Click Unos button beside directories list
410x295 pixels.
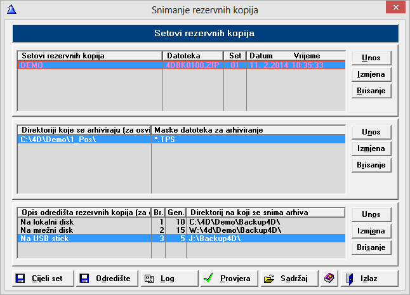tap(371, 132)
